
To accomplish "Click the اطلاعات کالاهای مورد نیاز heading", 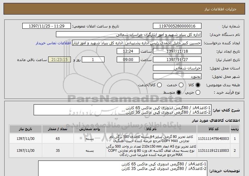I will pyautogui.click(x=216, y=120).
